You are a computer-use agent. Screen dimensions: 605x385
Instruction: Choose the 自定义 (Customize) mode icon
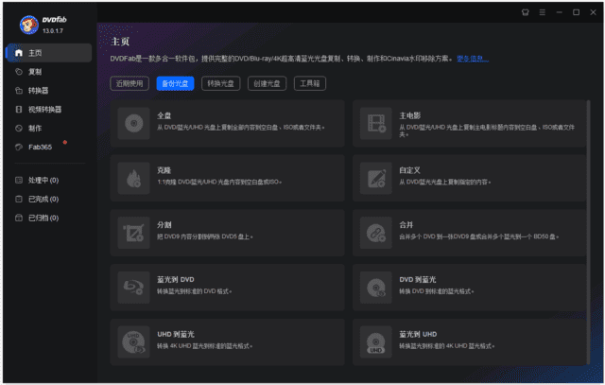click(376, 176)
